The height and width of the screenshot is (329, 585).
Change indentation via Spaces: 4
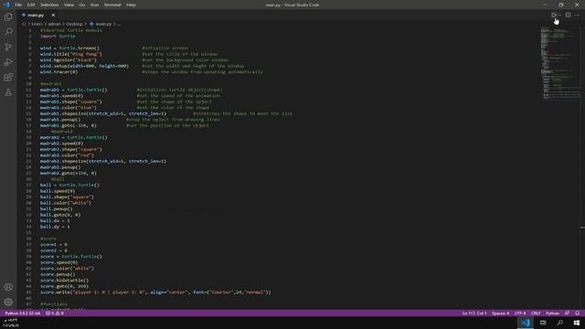tap(500, 313)
